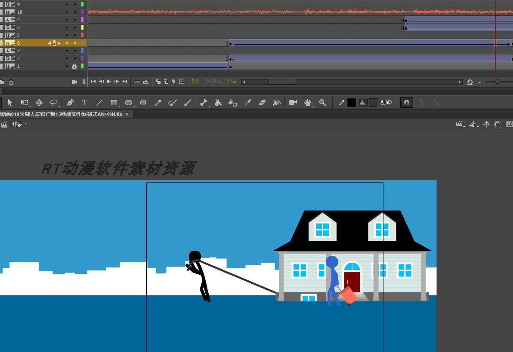Click outline color box of 图层 3
The image size is (513, 352).
[x=83, y=27]
